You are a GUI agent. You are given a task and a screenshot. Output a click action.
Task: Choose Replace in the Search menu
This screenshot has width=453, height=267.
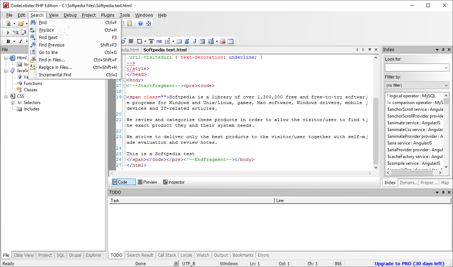click(75, 30)
